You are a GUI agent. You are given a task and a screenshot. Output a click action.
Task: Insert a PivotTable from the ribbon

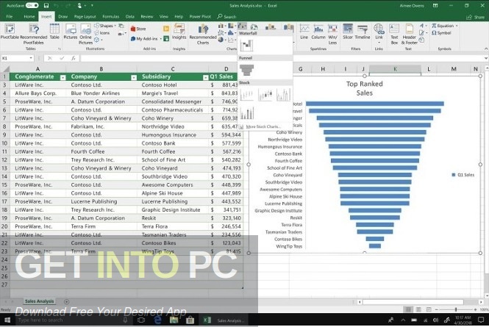coord(10,32)
